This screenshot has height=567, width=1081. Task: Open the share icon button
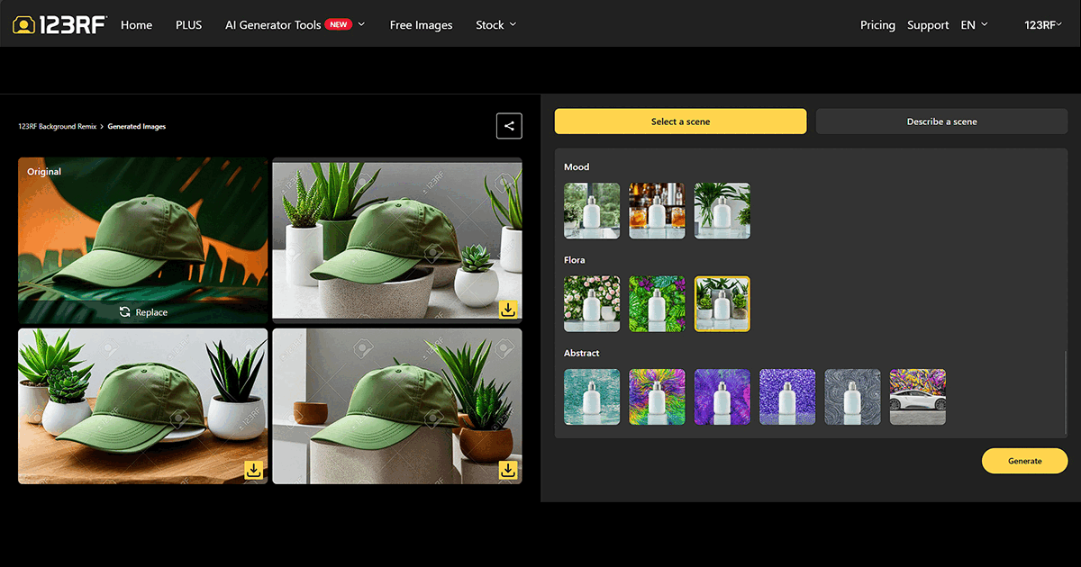[509, 126]
